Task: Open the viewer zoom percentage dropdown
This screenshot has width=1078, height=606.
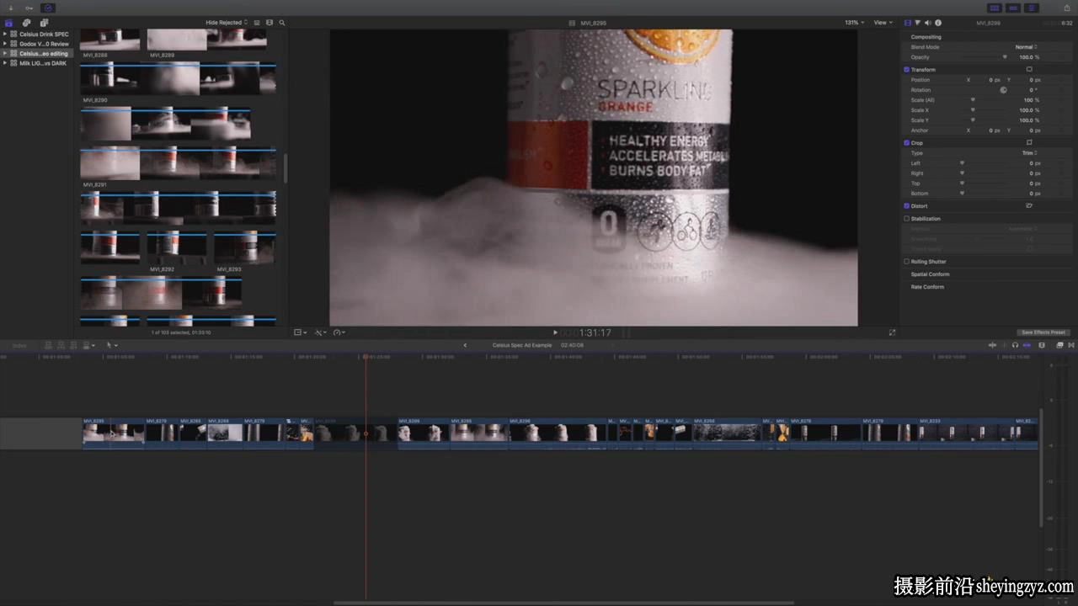Action: click(855, 23)
